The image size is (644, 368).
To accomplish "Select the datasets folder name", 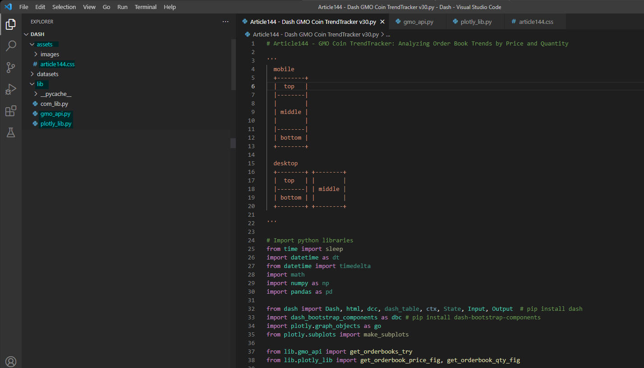I will [x=48, y=74].
